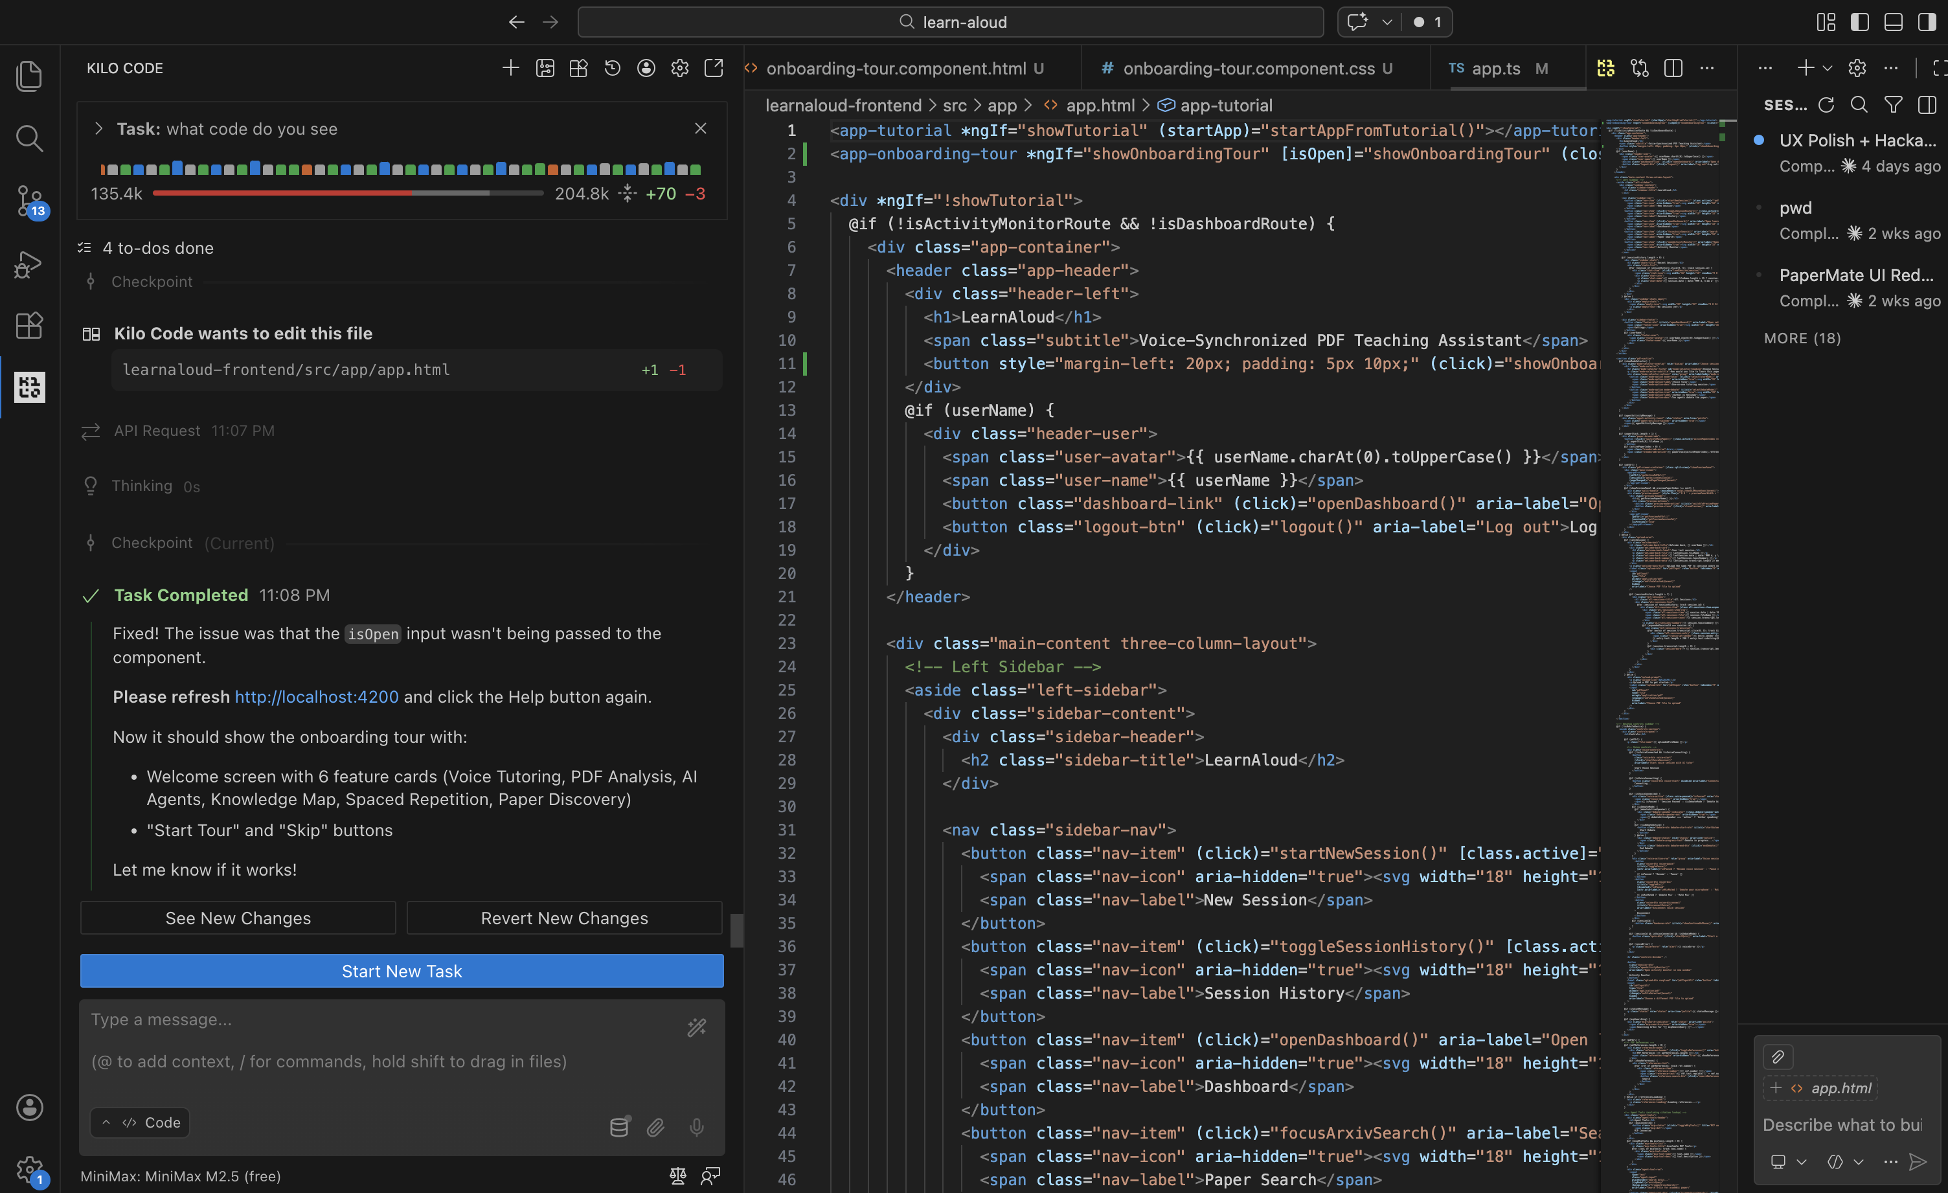
Task: Click the context usage progress bar
Action: [348, 194]
